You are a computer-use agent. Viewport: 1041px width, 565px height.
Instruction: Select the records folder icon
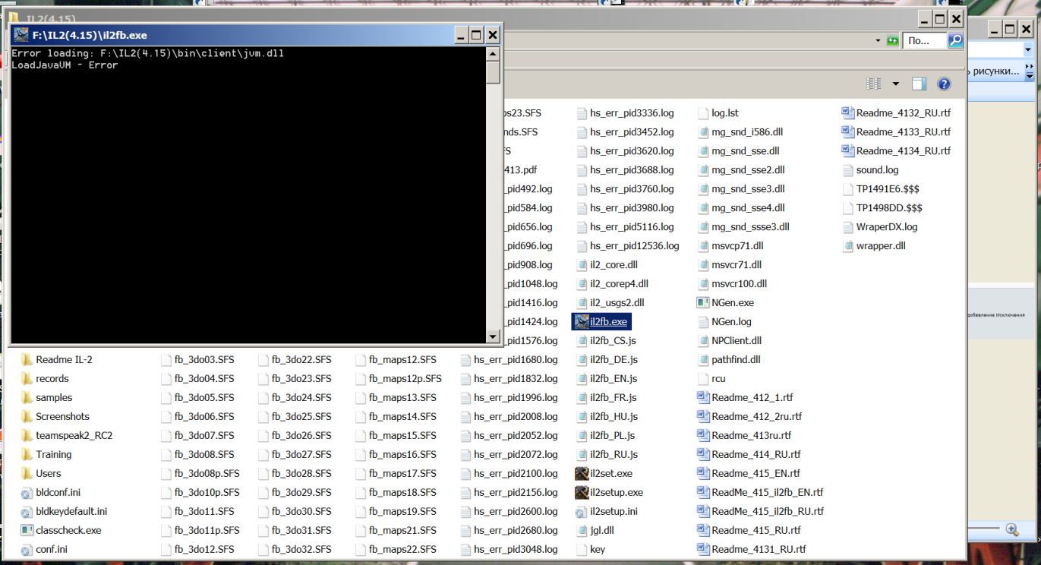(x=27, y=379)
